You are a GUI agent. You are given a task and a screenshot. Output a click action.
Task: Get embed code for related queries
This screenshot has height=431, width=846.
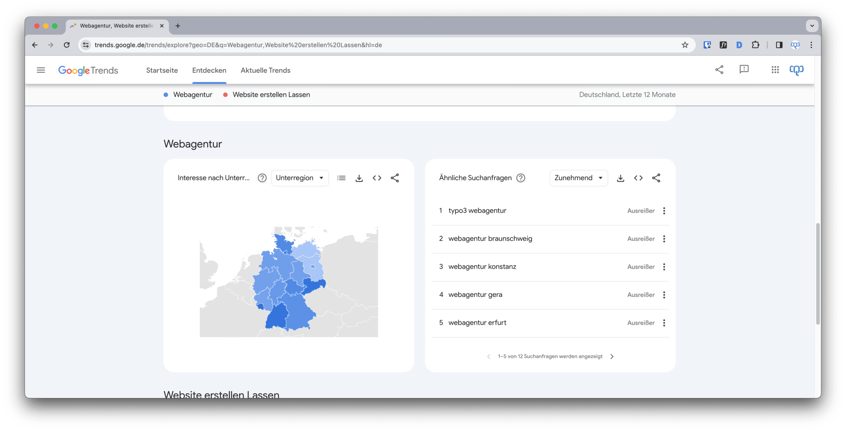pyautogui.click(x=638, y=178)
